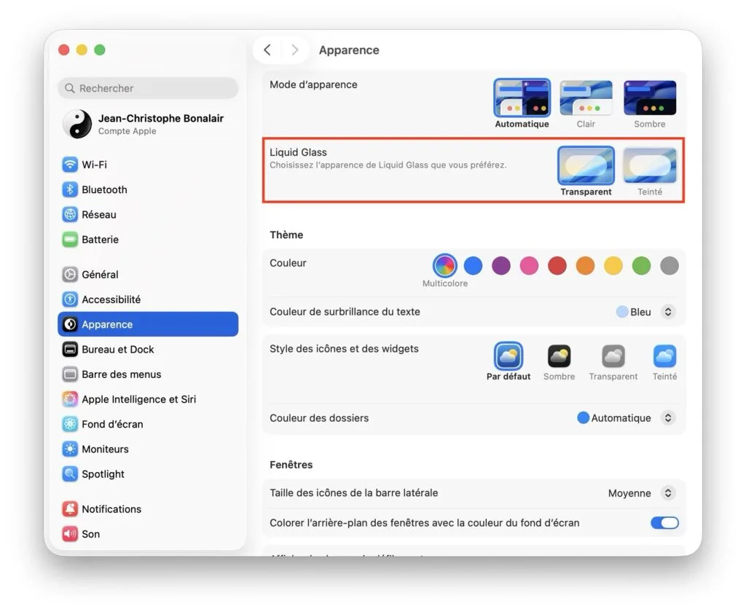
Task: Click the Rechercher search field
Action: [x=147, y=88]
